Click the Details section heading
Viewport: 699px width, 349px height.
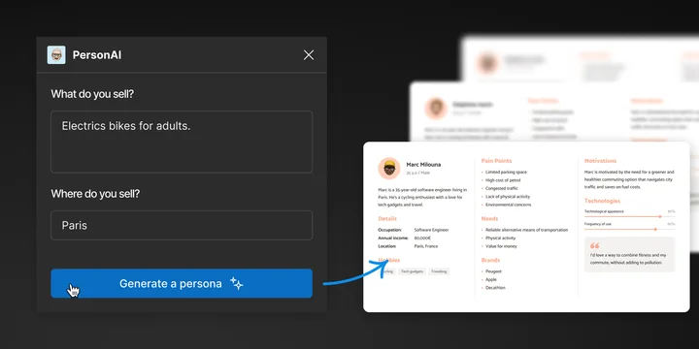tap(387, 218)
